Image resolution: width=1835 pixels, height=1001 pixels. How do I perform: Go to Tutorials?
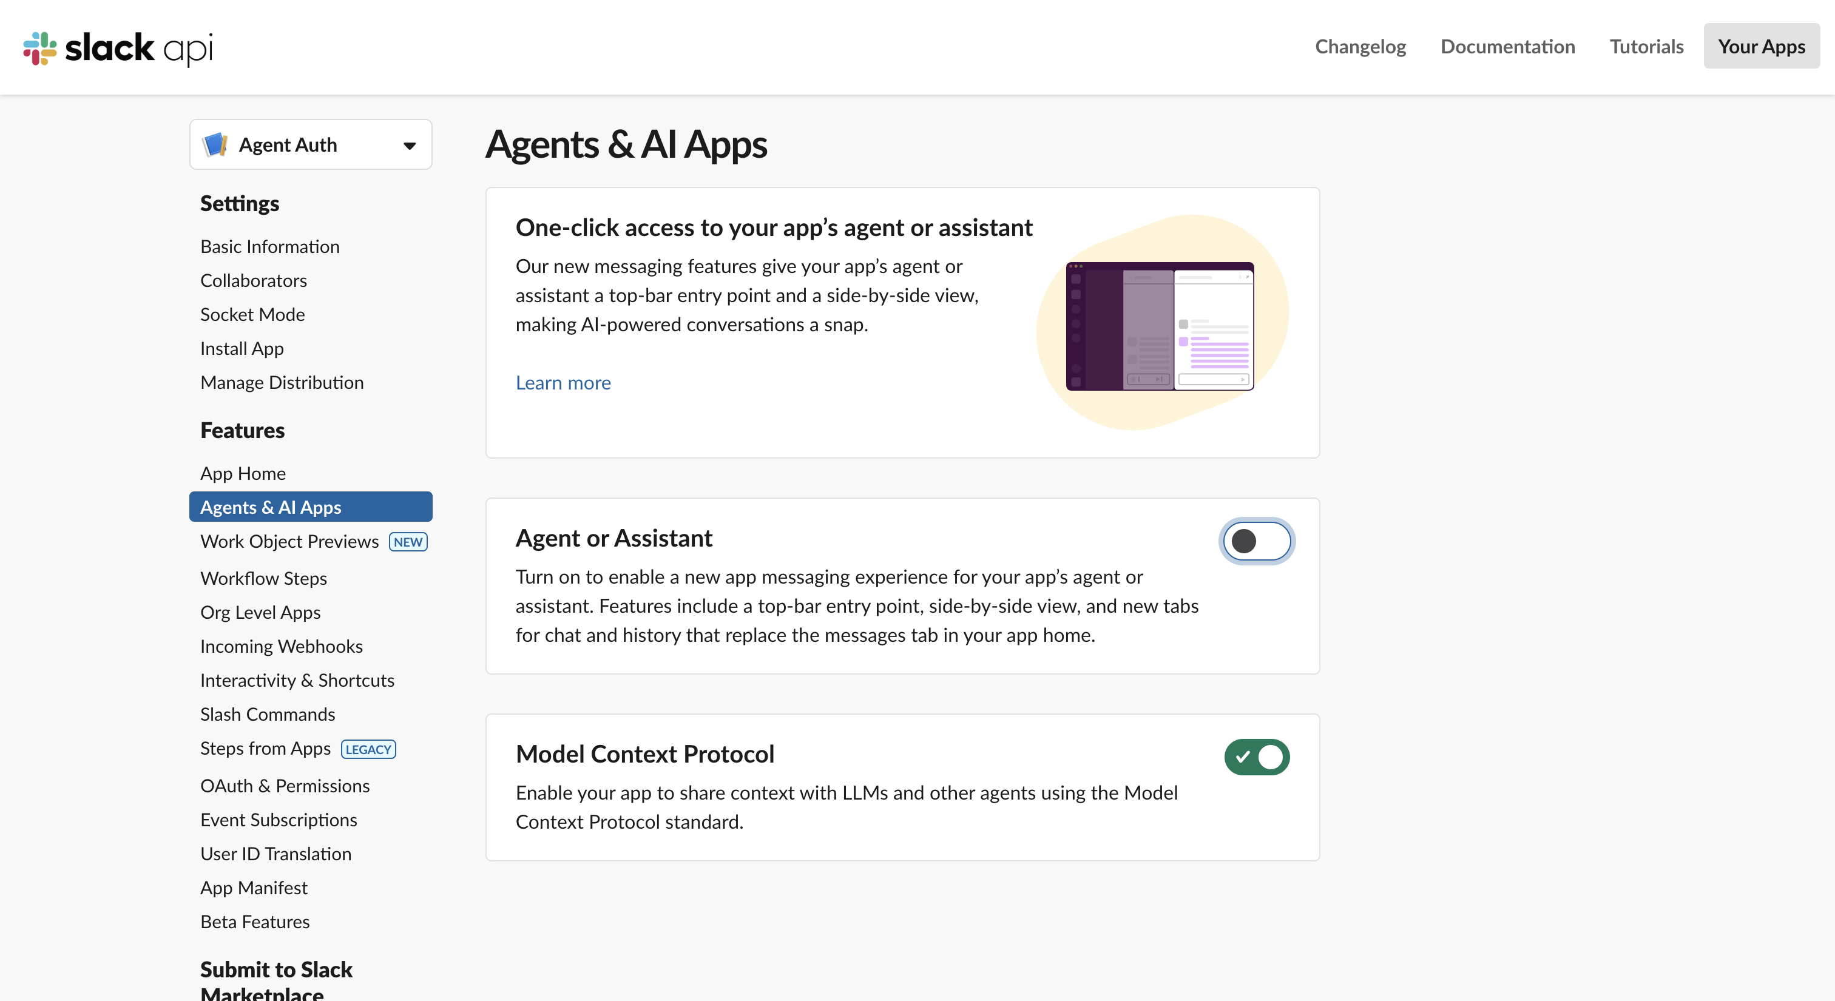tap(1646, 46)
